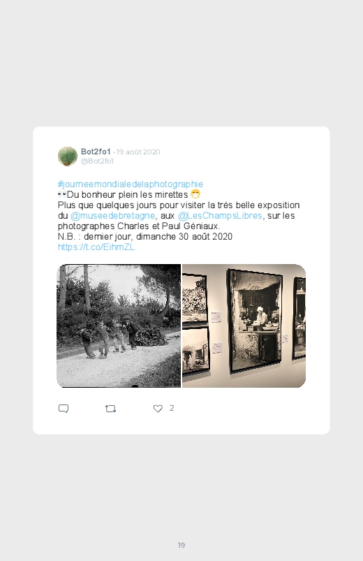Viewport: 363px width, 561px height.
Task: Click the eyes emoji before 'Du bonheur'
Action: pos(62,195)
